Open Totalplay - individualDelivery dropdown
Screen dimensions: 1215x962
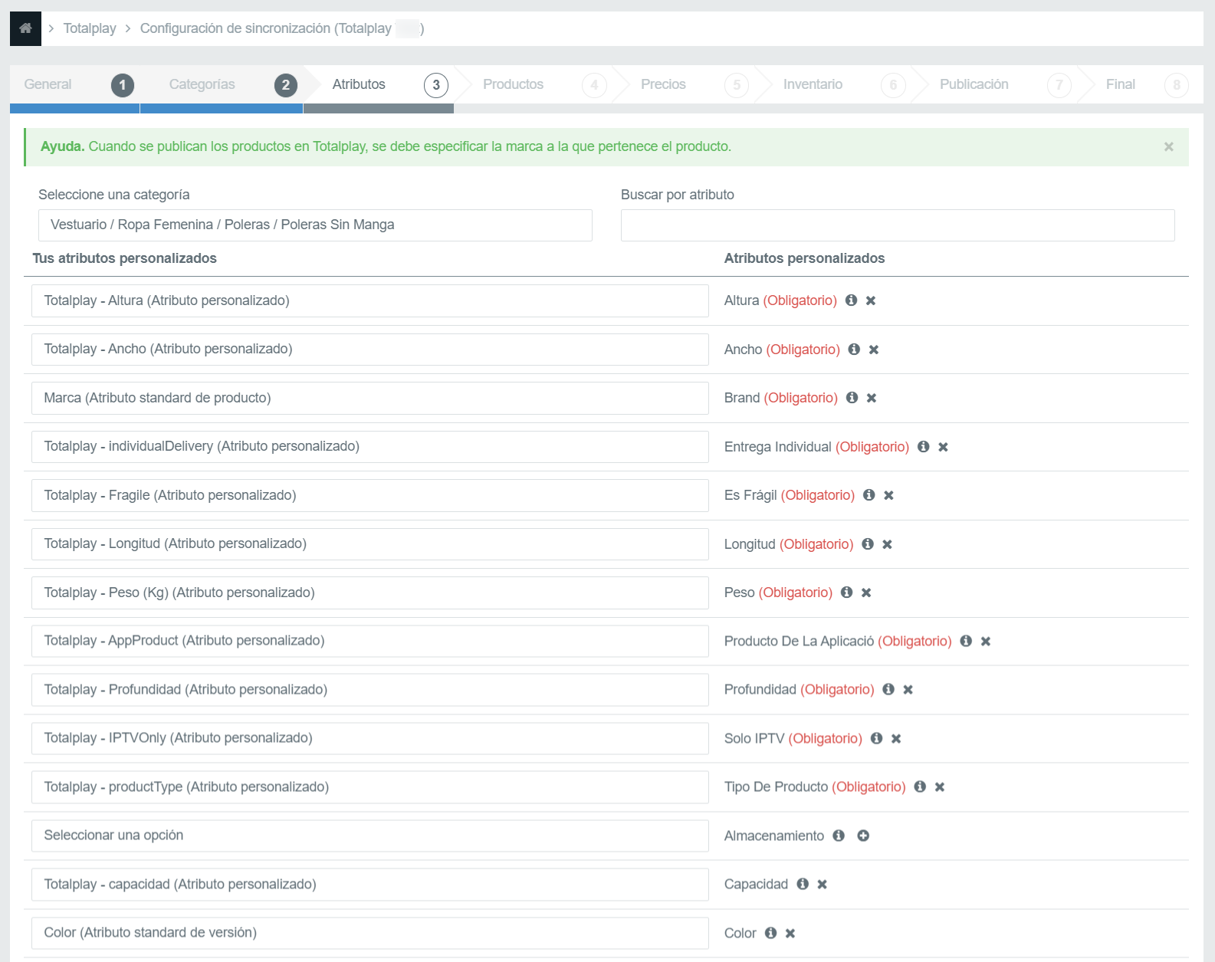tap(370, 447)
